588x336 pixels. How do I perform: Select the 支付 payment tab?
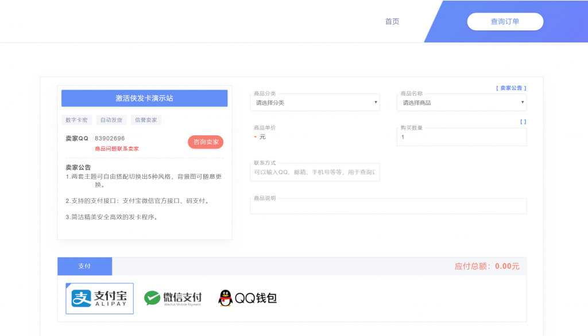click(85, 266)
